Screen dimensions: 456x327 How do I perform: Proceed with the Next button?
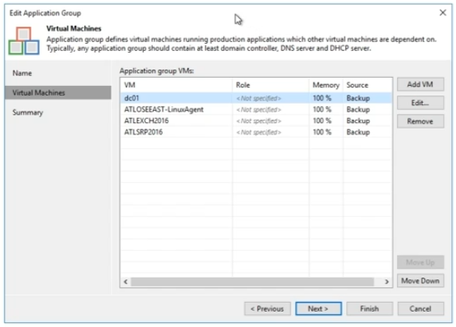pos(319,308)
